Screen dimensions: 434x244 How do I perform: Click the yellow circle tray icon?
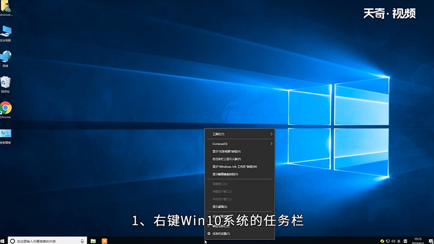pos(382,241)
